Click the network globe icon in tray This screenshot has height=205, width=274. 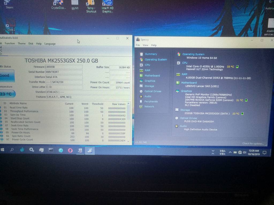[240, 152]
